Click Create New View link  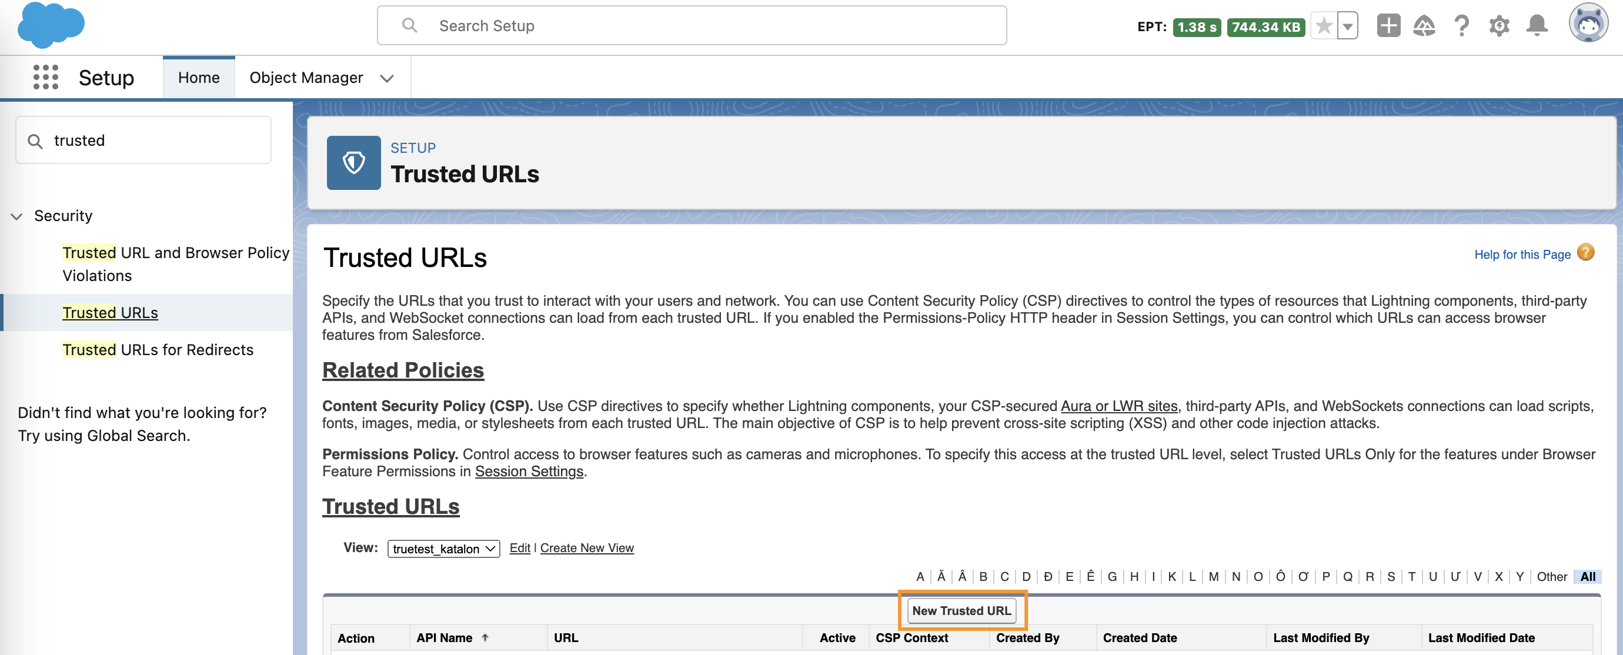587,548
